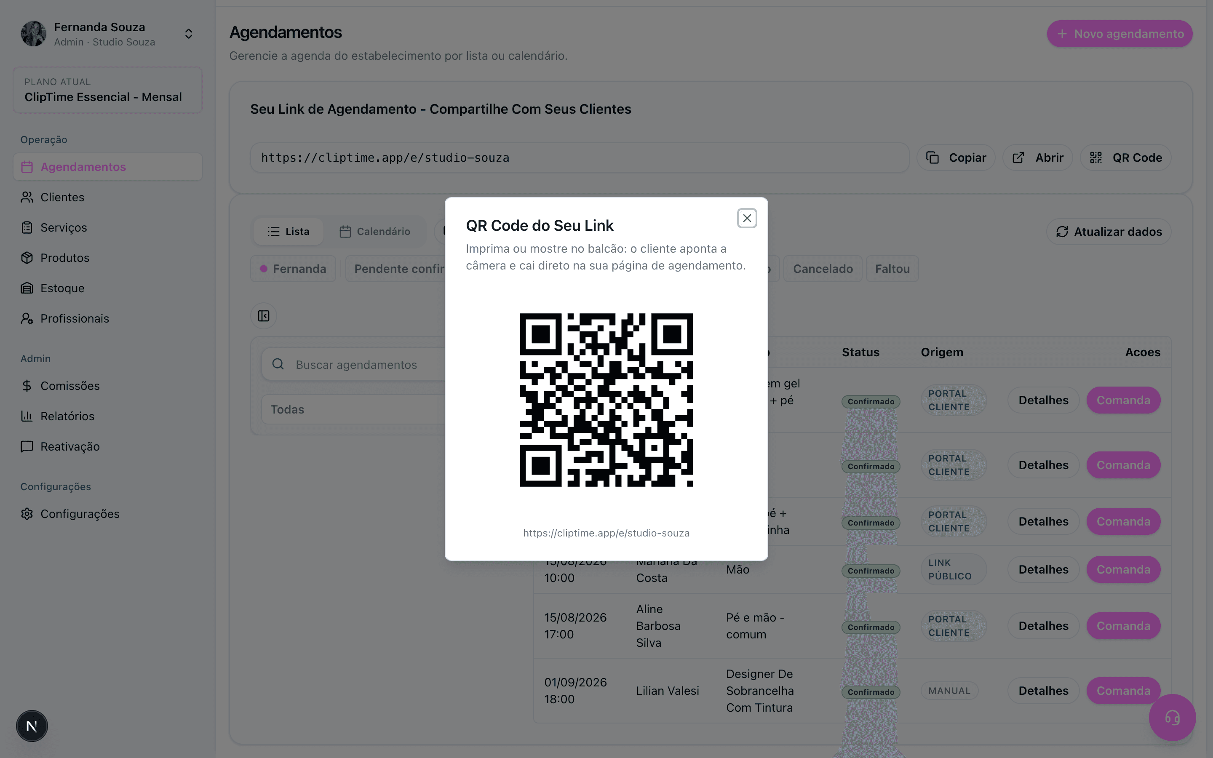Click the MANUAL origin badge
This screenshot has height=758, width=1213.
(949, 691)
